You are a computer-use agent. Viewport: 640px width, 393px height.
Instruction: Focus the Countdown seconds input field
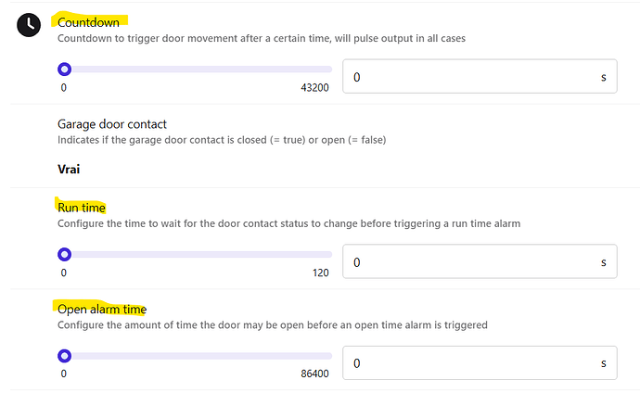pyautogui.click(x=468, y=78)
